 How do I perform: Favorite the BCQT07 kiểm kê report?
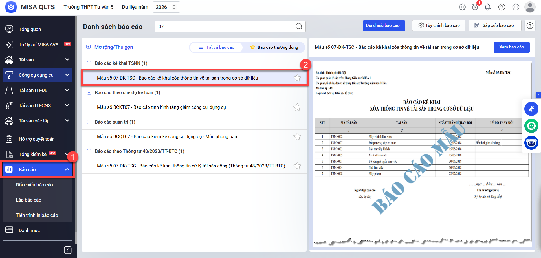(x=297, y=137)
